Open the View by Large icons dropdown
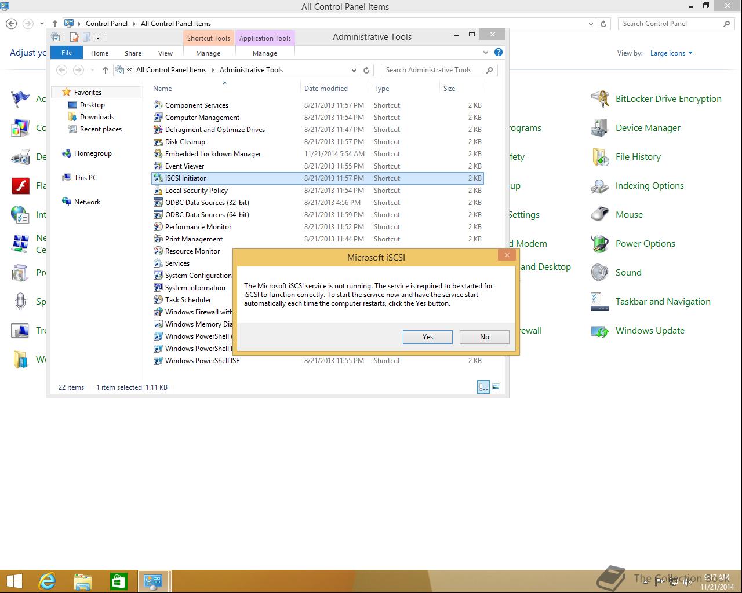The image size is (742, 593). click(671, 53)
